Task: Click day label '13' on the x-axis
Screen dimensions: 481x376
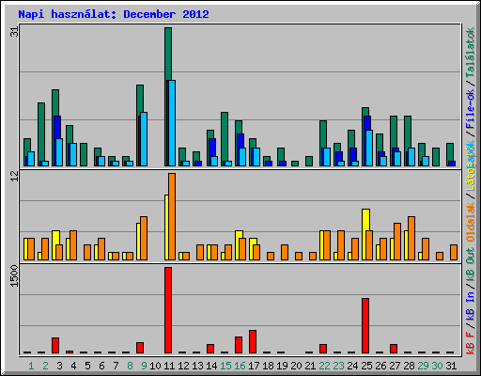Action: point(197,366)
